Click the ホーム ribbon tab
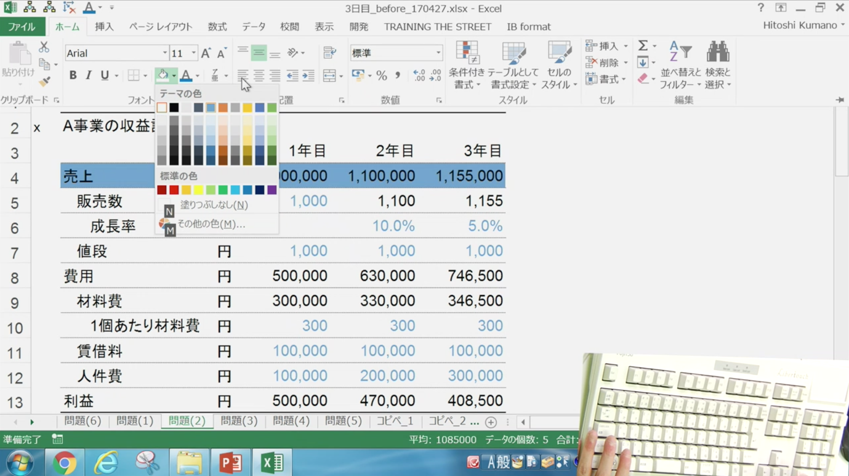Viewport: 849px width, 476px height. pos(66,27)
